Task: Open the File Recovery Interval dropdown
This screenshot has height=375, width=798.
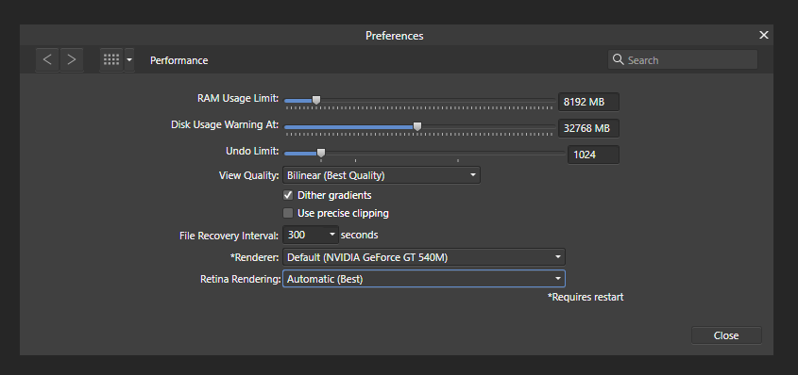Action: tap(311, 235)
